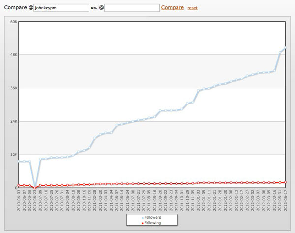Click the Followers data point for 2012-05-31
Viewport: 295px width, 233px height.
coord(280,52)
